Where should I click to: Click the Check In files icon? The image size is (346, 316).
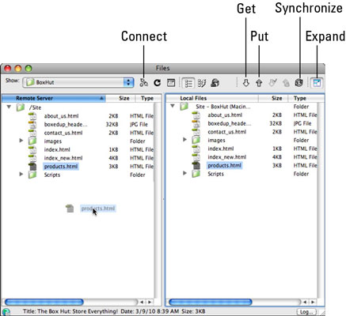point(286,83)
